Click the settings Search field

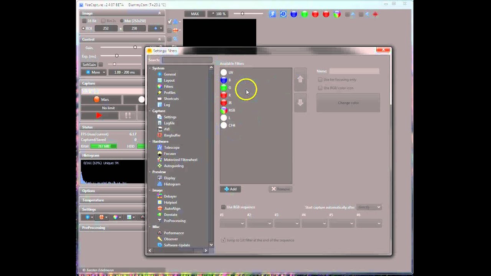click(x=187, y=60)
